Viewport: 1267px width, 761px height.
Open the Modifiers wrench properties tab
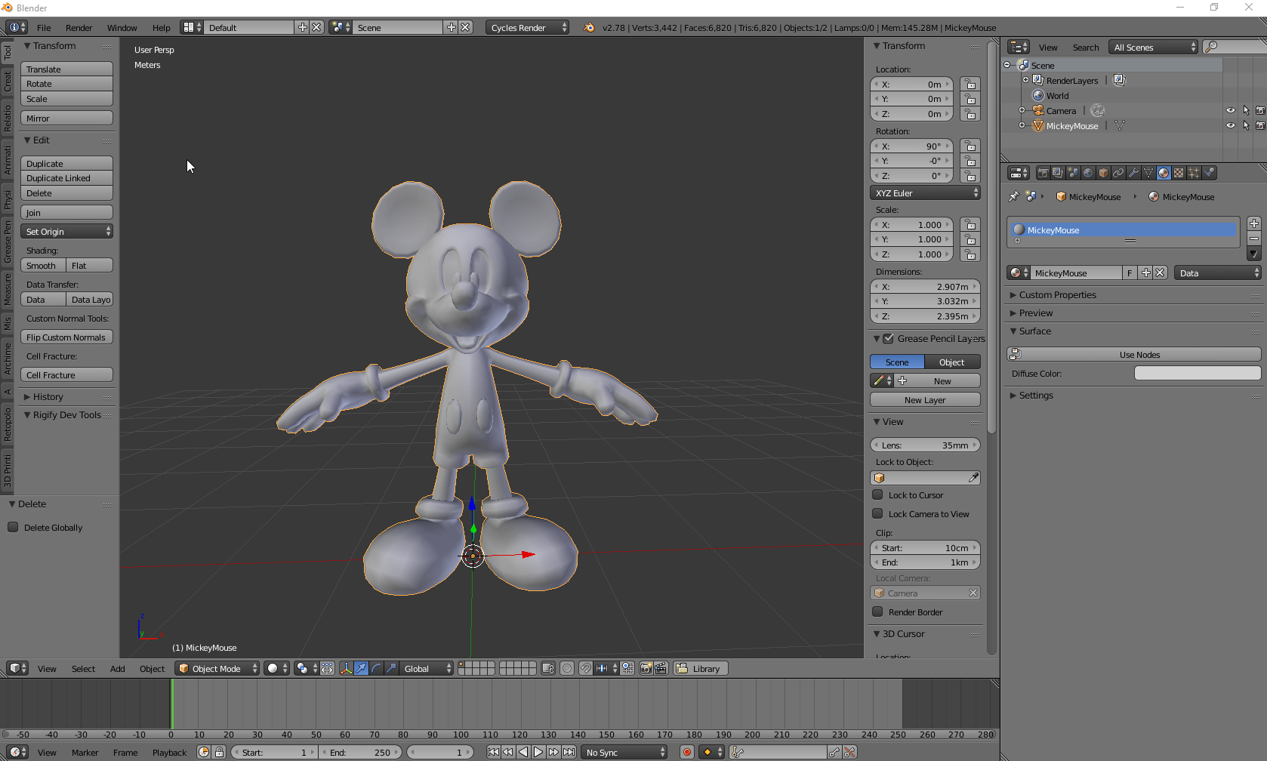pos(1133,173)
